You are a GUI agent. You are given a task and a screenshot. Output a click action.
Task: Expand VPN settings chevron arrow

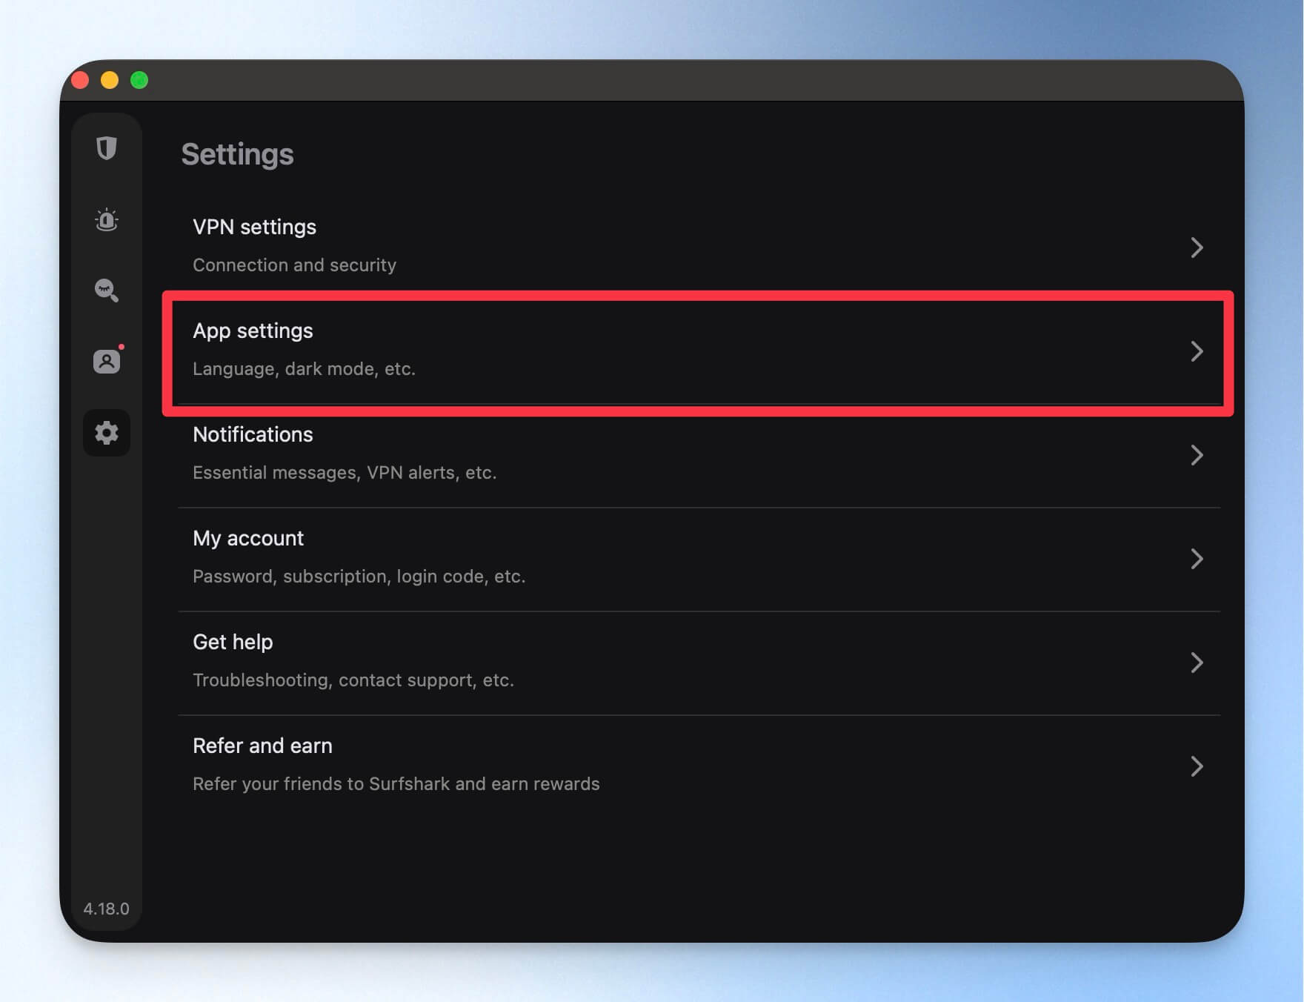(1197, 248)
